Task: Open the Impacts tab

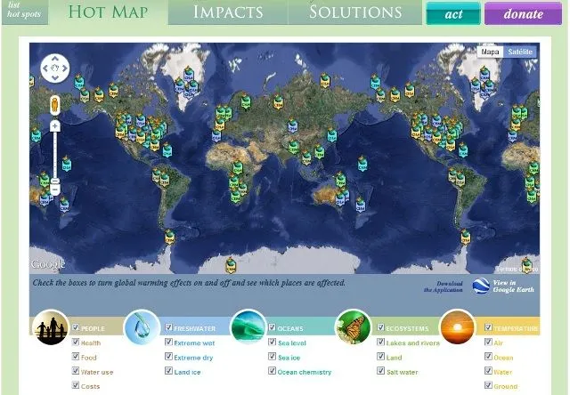Action: pos(228,12)
